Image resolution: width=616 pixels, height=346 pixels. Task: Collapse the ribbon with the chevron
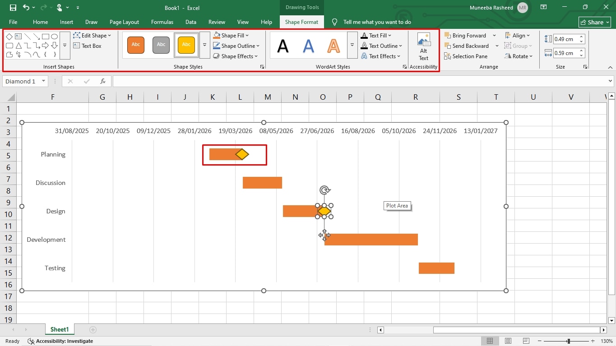click(610, 67)
